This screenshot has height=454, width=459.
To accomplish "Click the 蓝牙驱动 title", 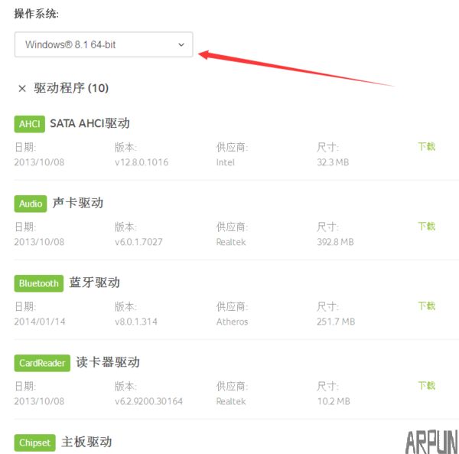I will tap(95, 283).
